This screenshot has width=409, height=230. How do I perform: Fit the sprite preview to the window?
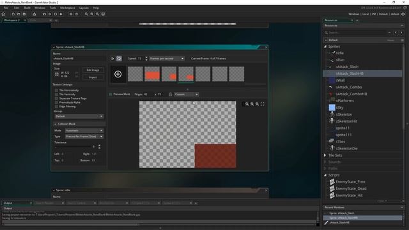point(263,104)
